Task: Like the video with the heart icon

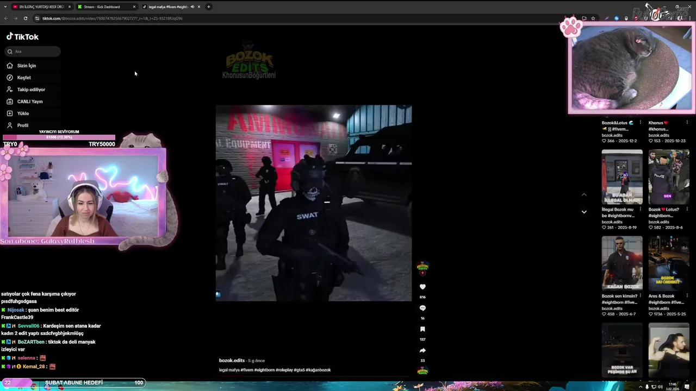Action: 422,287
